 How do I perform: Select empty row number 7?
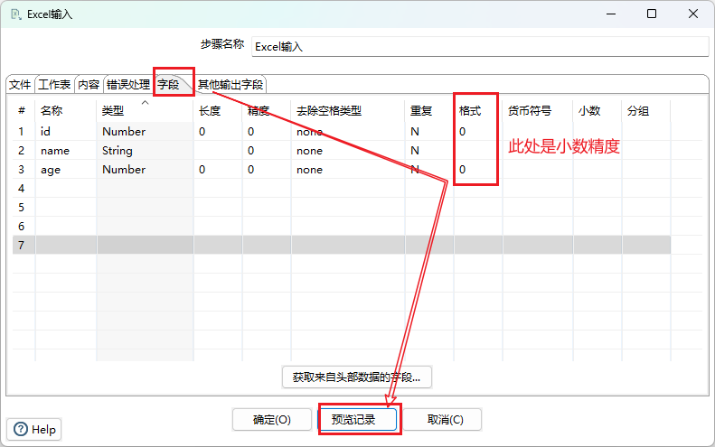[22, 245]
